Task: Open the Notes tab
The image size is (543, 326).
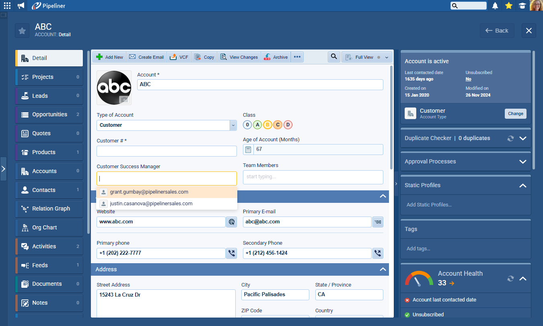Action: pyautogui.click(x=49, y=303)
